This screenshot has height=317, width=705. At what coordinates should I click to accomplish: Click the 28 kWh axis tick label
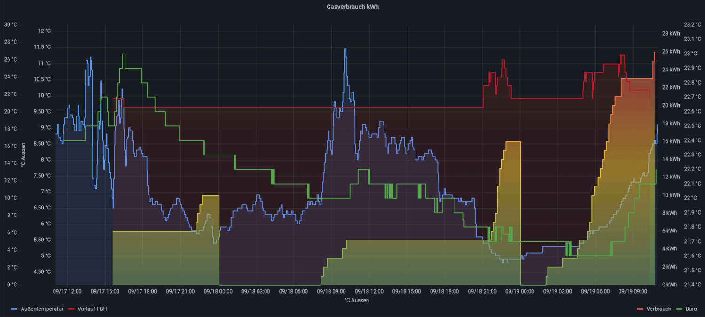pyautogui.click(x=671, y=33)
